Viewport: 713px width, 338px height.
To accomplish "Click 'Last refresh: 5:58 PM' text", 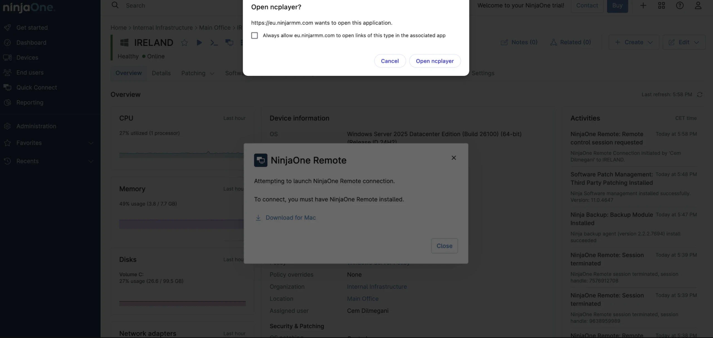I will (667, 94).
